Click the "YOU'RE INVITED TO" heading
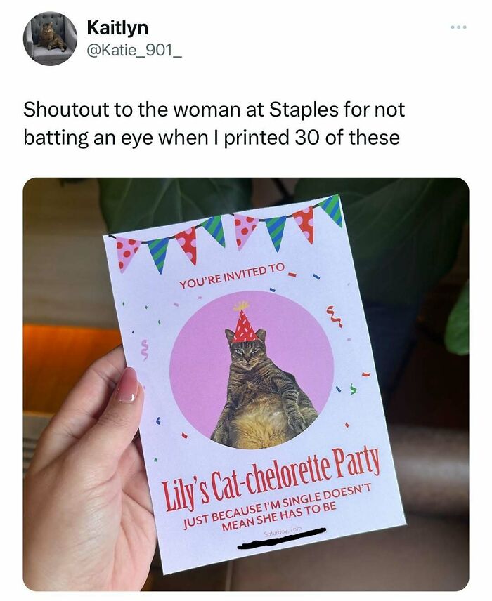This screenshot has width=492, height=601. pos(233,276)
